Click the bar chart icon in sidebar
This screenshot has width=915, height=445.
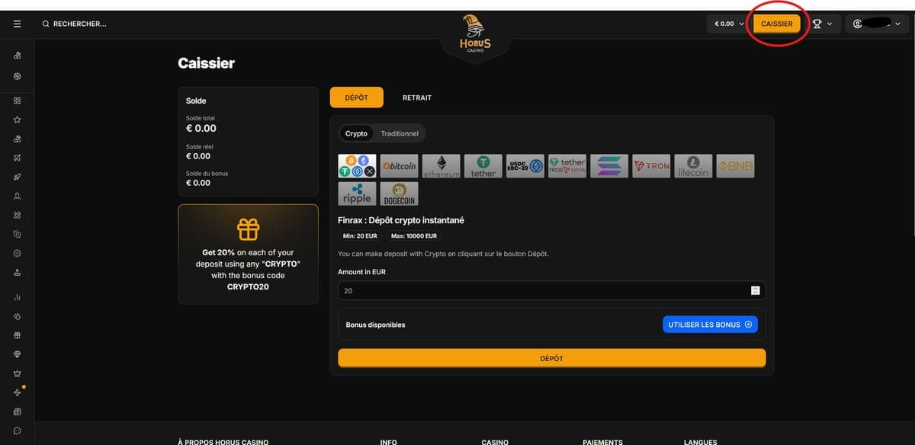click(x=17, y=297)
